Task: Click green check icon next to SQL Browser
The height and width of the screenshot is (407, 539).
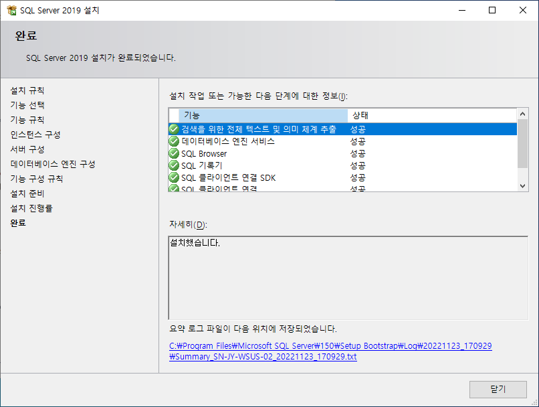Action: point(174,153)
